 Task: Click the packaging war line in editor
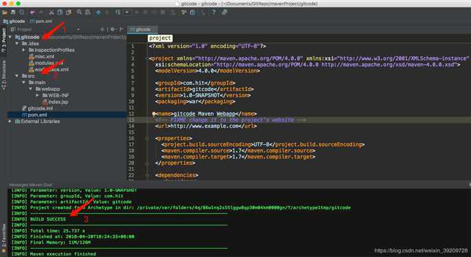click(195, 101)
